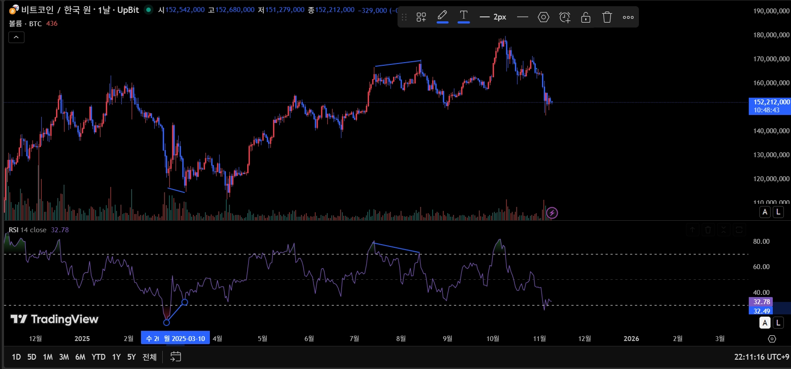Change line color with the pencil tool
791x369 pixels.
click(x=442, y=17)
